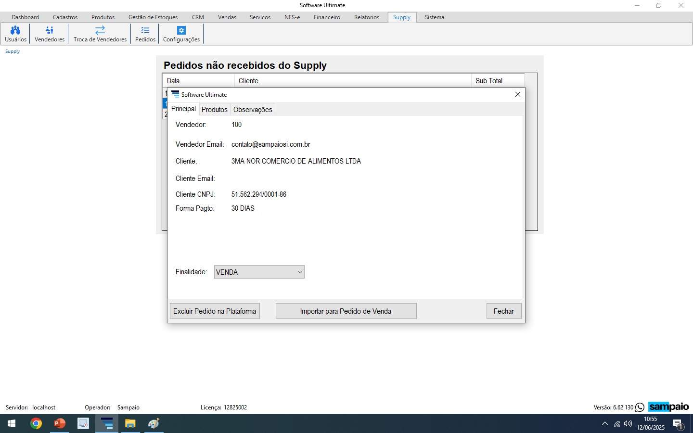This screenshot has width=693, height=433.
Task: Open the Servicos menu tab
Action: click(260, 17)
